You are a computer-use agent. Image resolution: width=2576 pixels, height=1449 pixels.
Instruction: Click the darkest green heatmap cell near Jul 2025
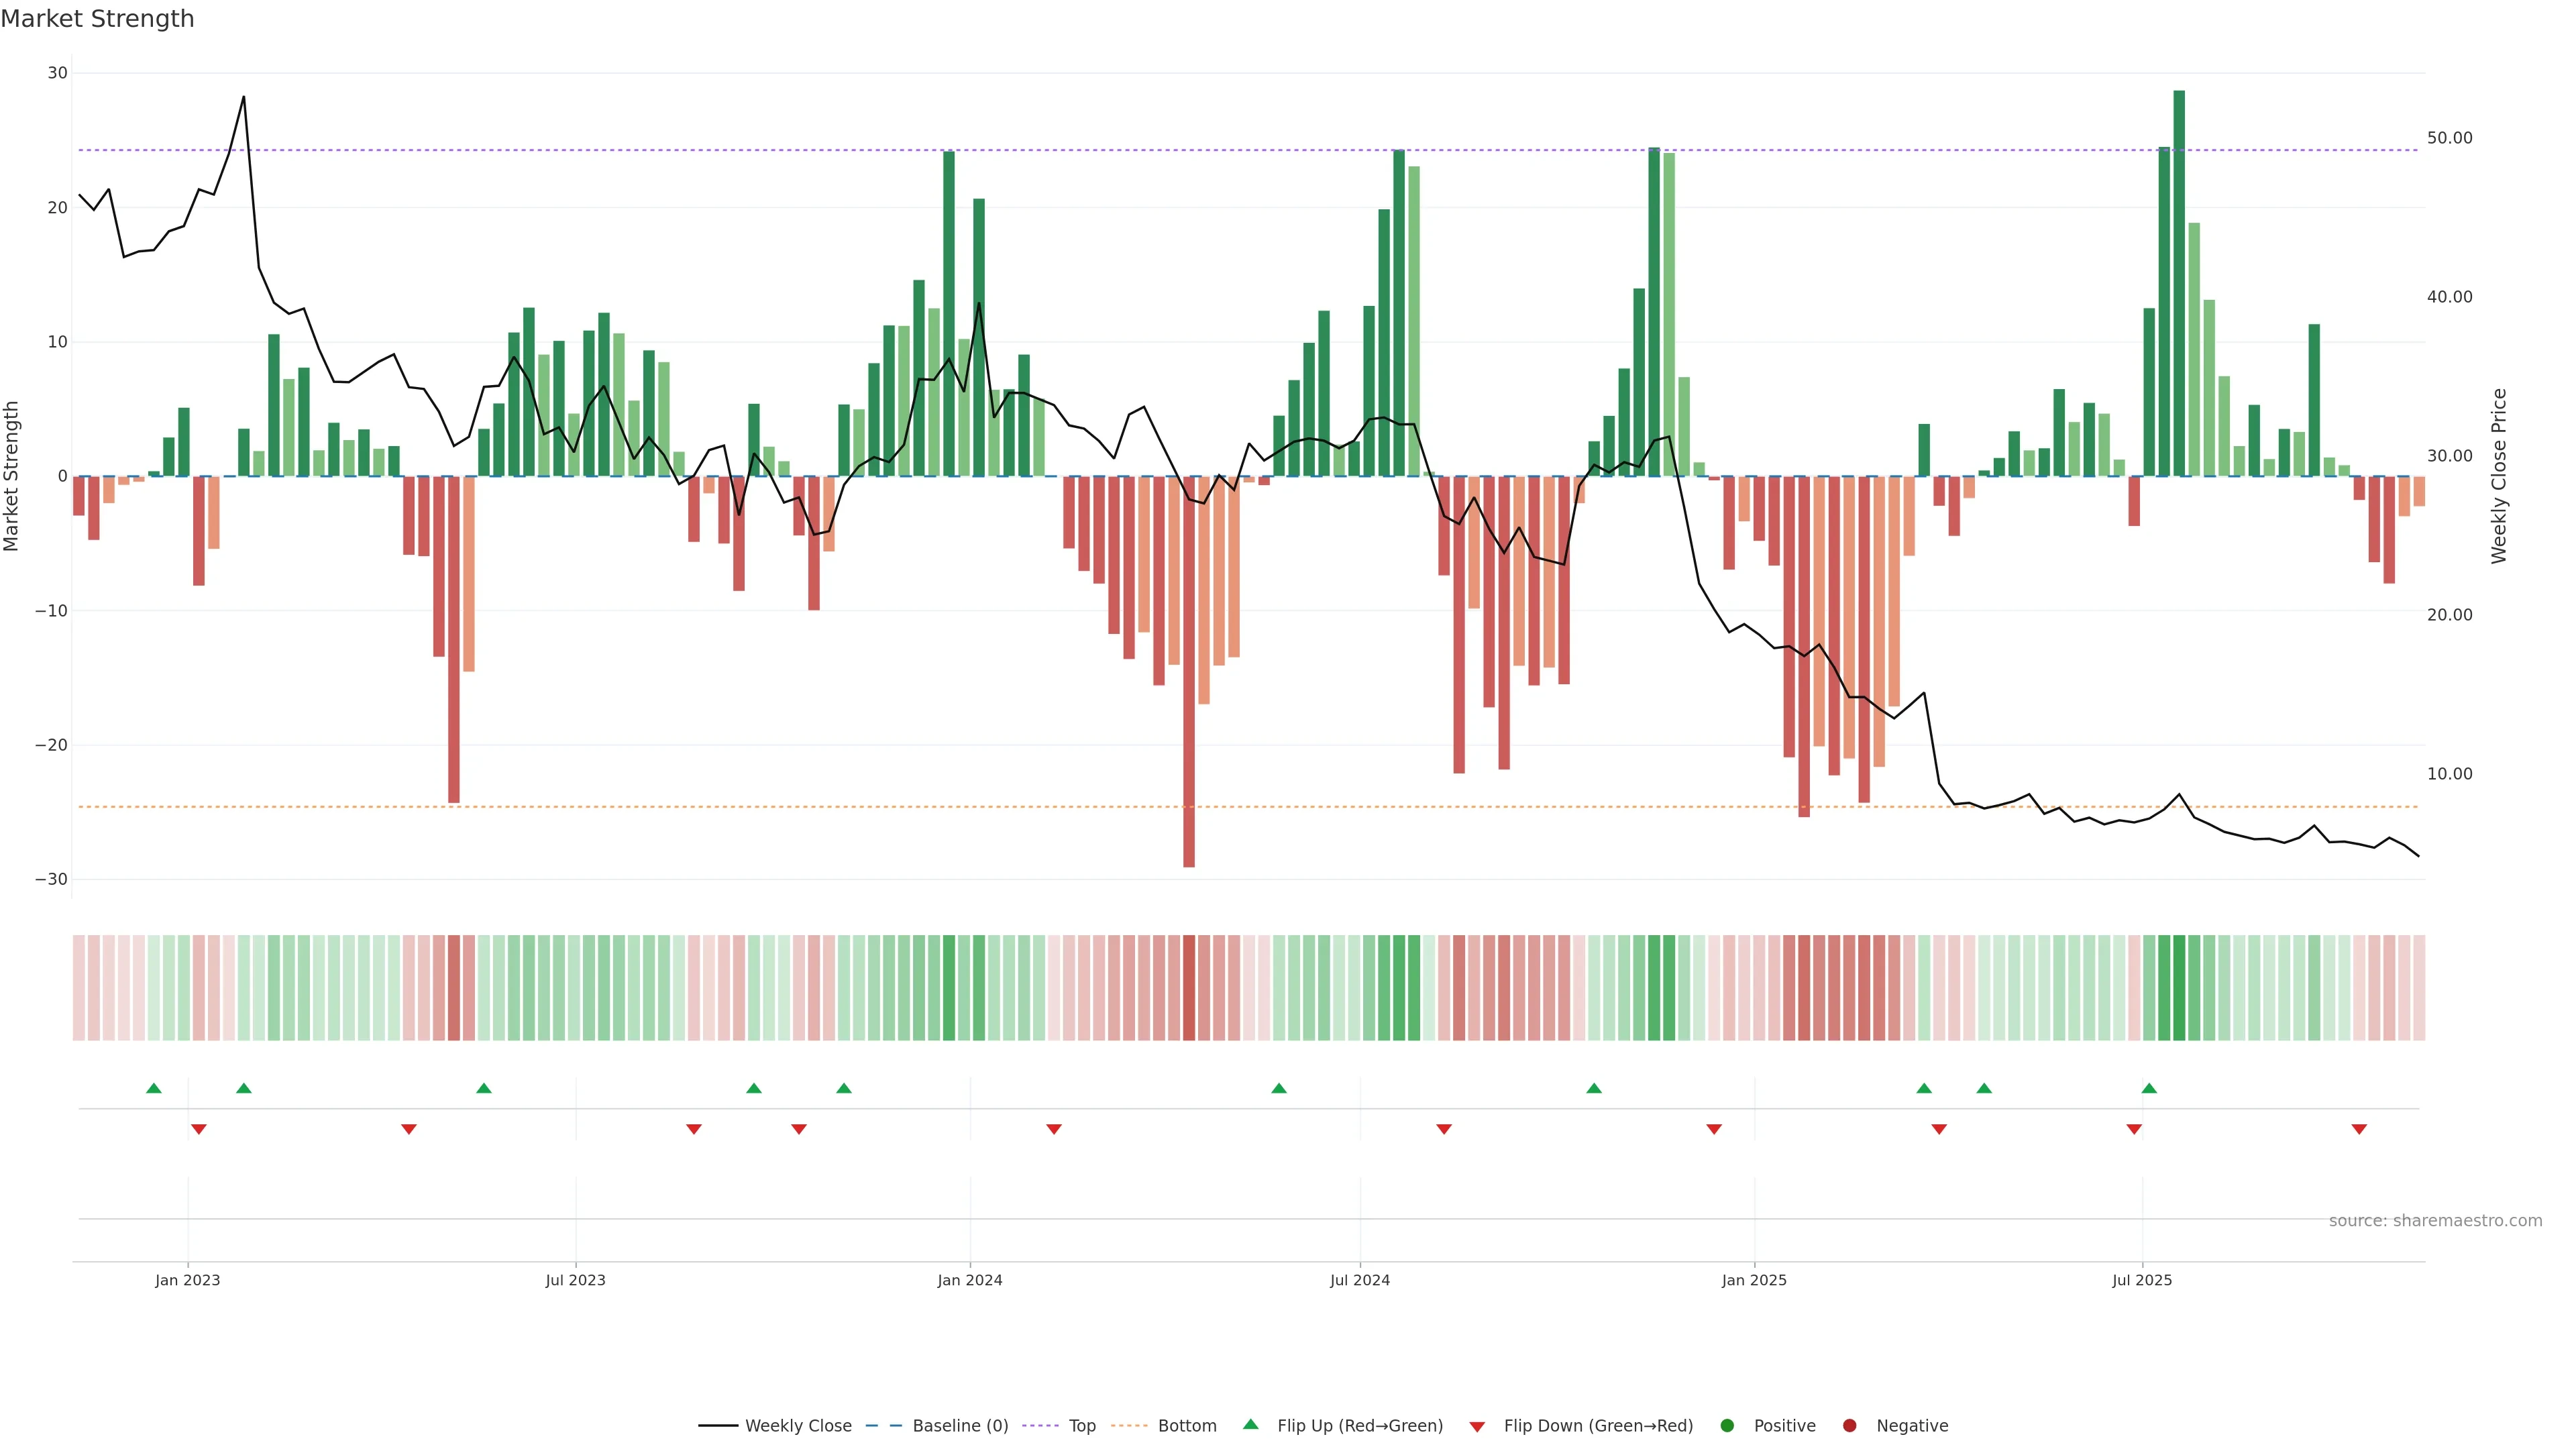coord(2179,988)
